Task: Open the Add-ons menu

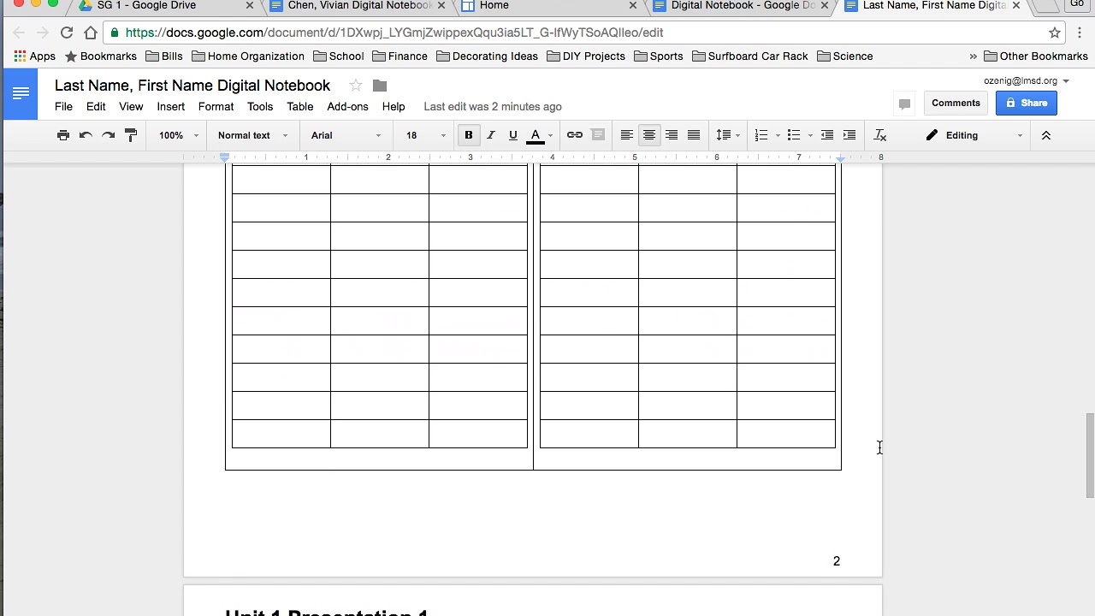Action: [347, 107]
